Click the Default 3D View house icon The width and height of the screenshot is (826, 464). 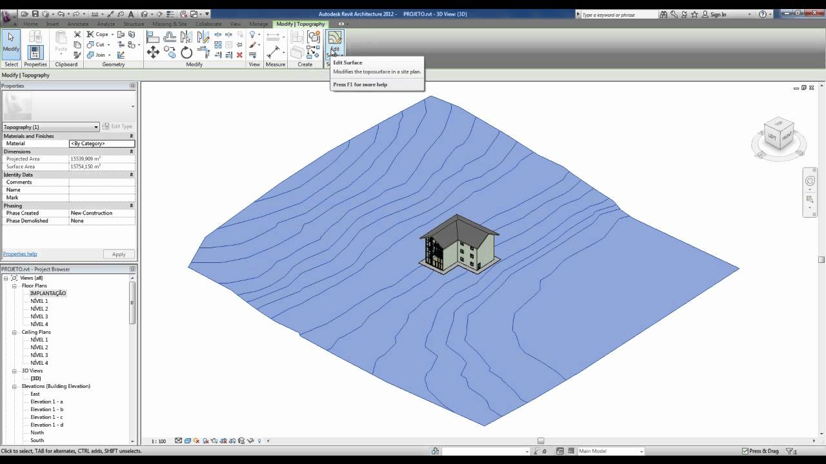click(144, 14)
